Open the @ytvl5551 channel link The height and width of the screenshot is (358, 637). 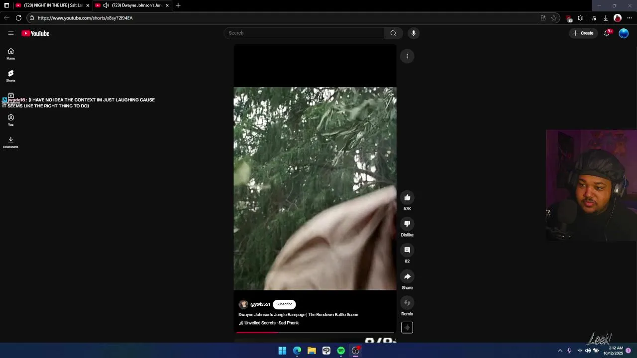pos(260,304)
